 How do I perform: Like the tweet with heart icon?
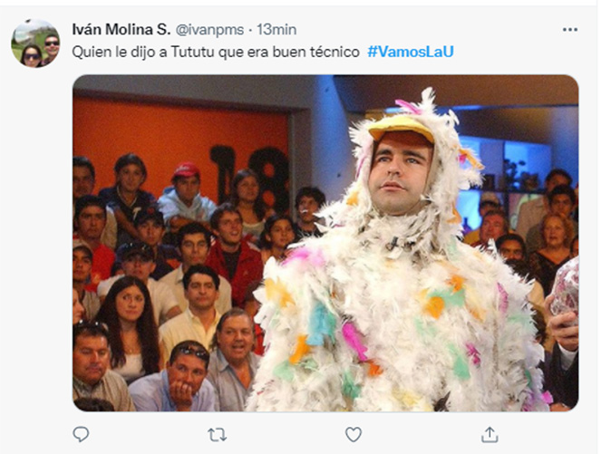(x=354, y=435)
